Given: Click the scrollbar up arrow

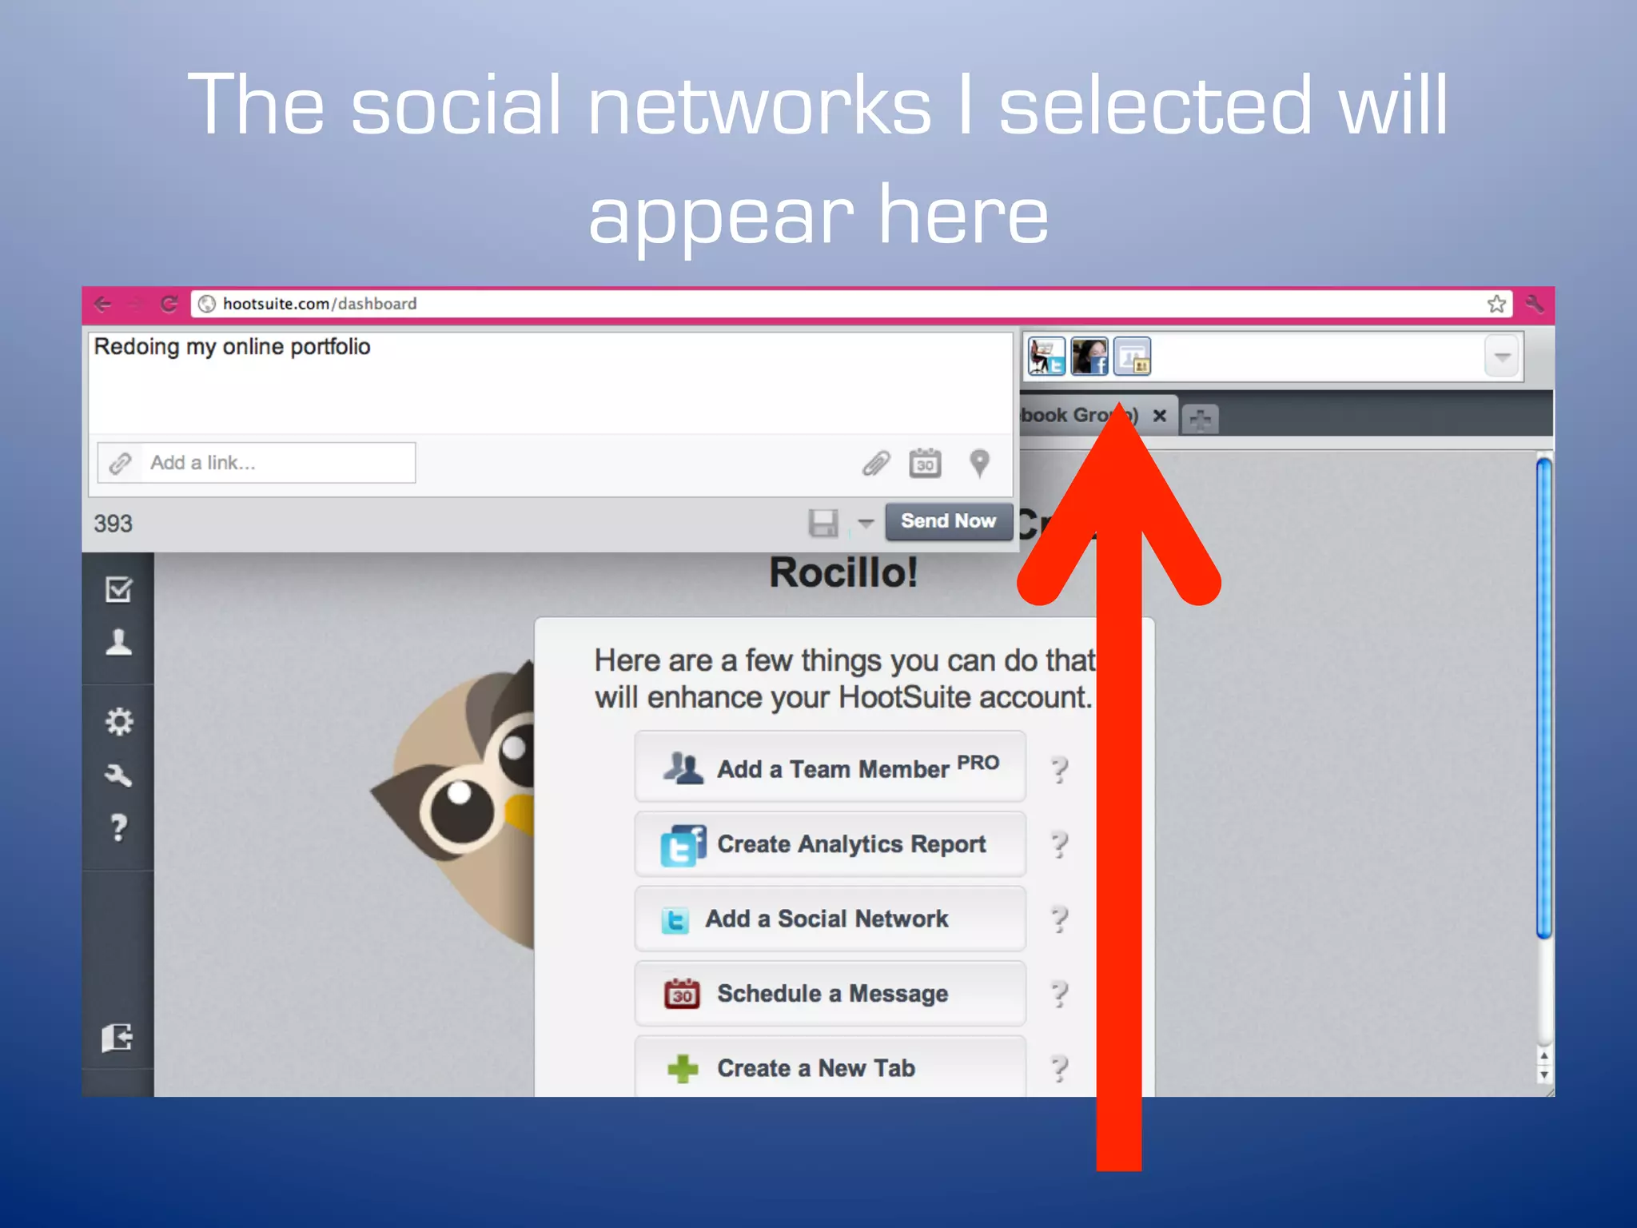Looking at the screenshot, I should [1544, 1056].
